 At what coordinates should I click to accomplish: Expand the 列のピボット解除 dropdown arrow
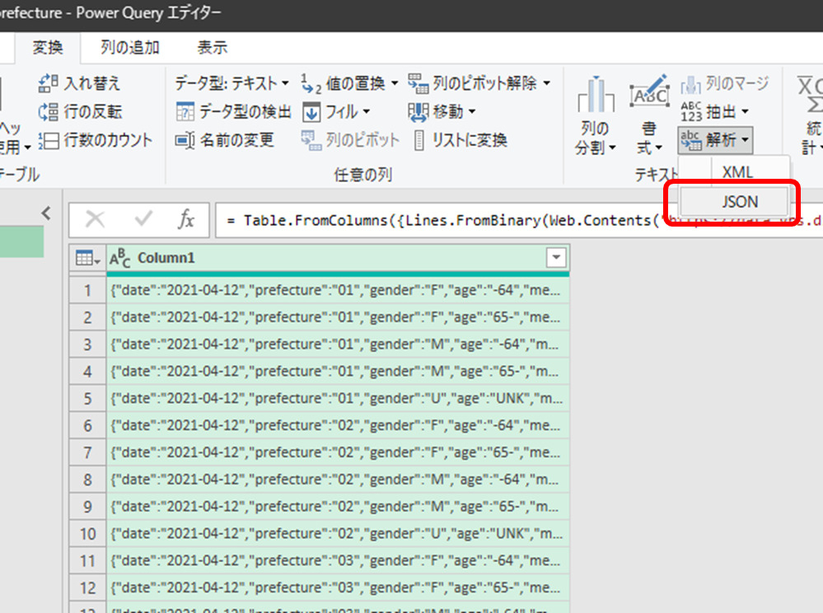pos(546,83)
